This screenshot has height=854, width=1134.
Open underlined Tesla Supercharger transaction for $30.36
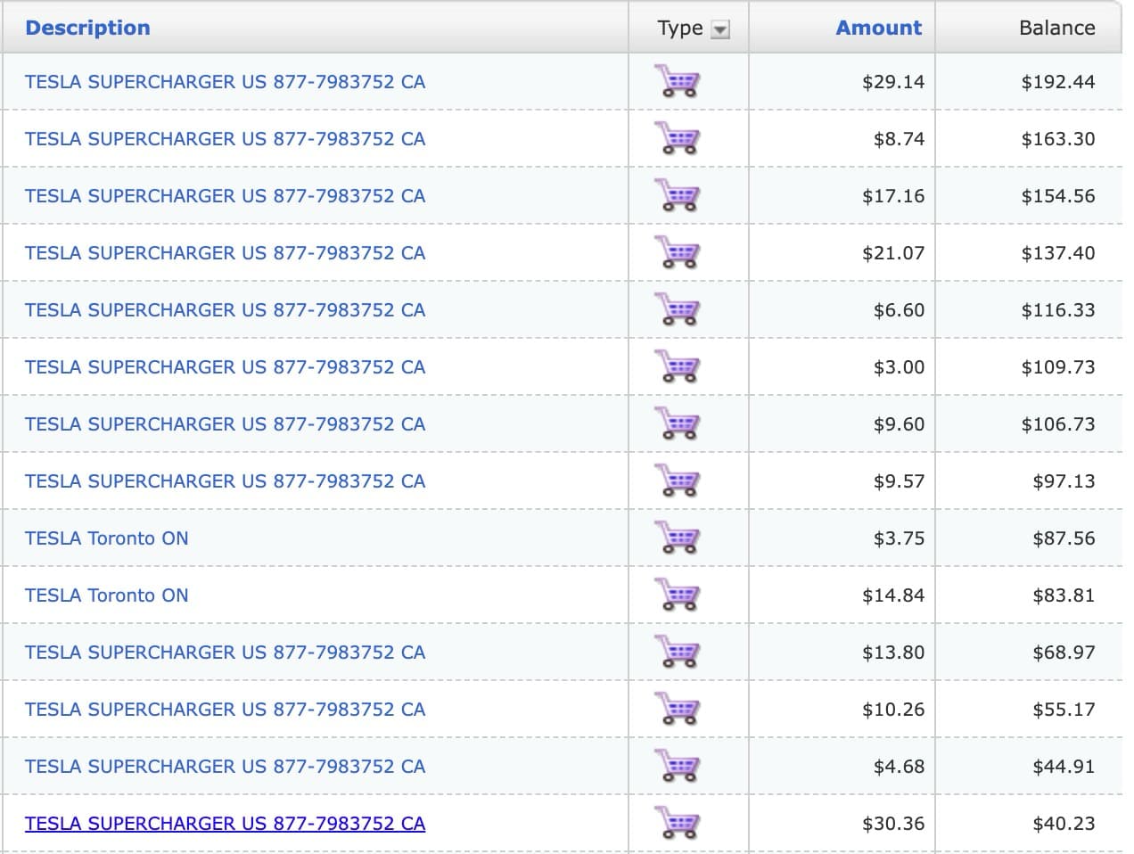click(225, 824)
